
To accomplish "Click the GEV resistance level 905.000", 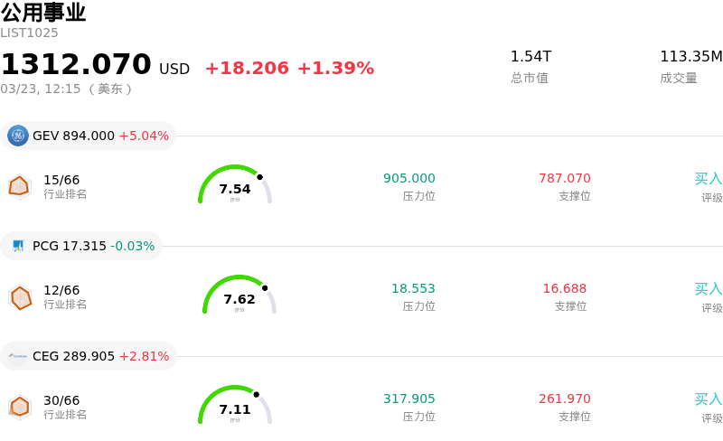I will (408, 179).
